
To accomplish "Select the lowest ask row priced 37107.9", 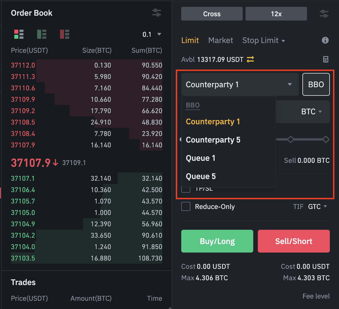I will tap(87, 145).
